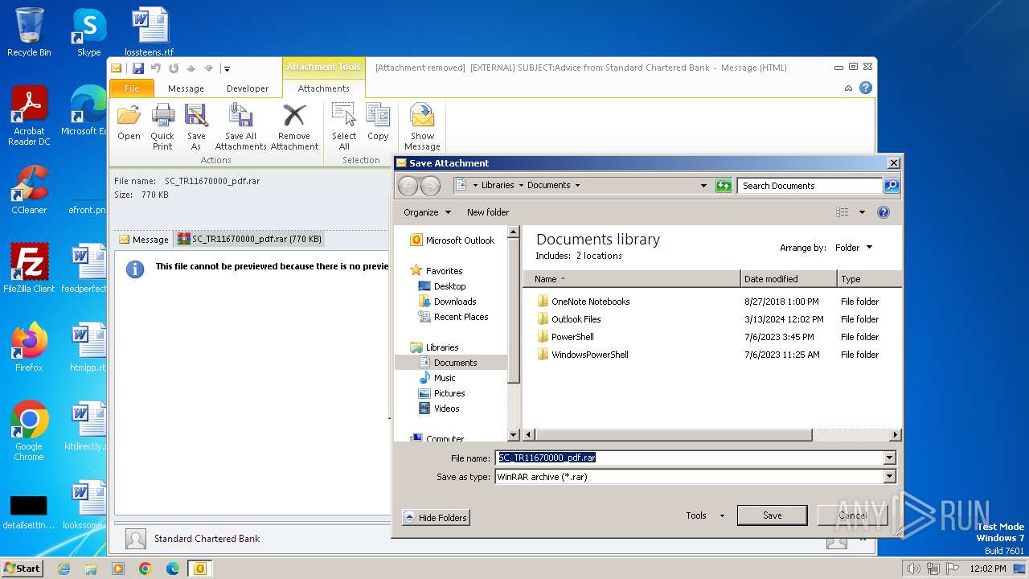The width and height of the screenshot is (1029, 579).
Task: Click Save All Attachments icon
Action: pyautogui.click(x=240, y=126)
